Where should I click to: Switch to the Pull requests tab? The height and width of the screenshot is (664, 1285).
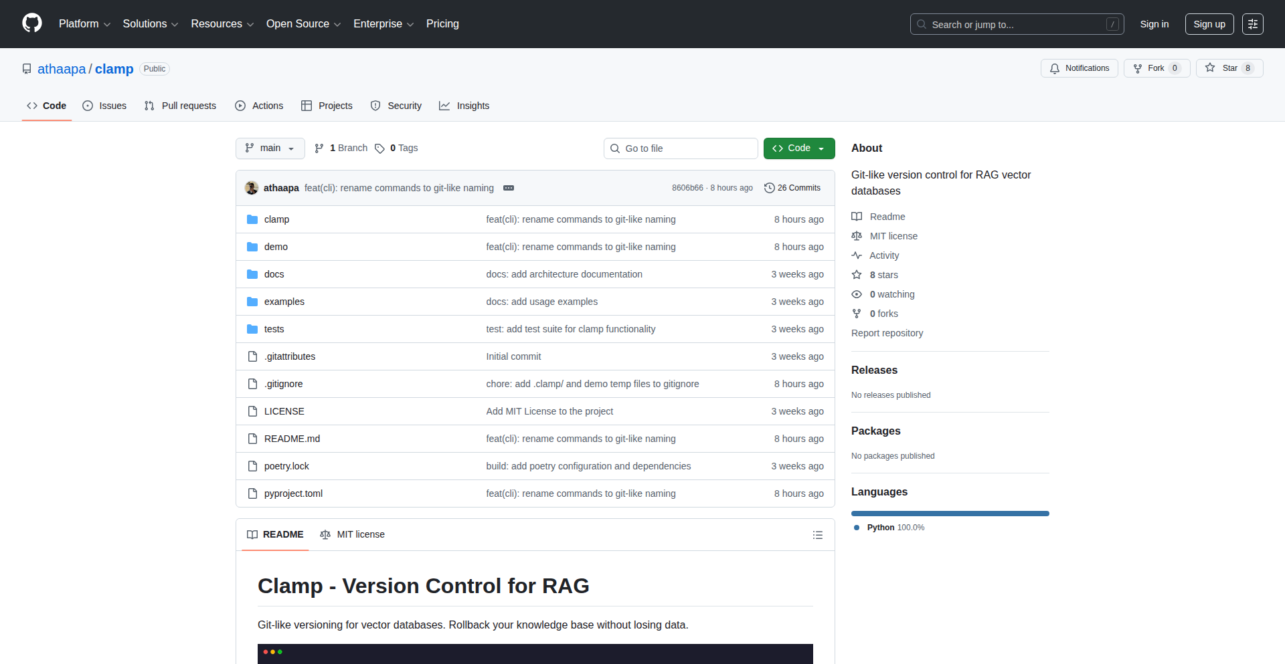click(179, 105)
